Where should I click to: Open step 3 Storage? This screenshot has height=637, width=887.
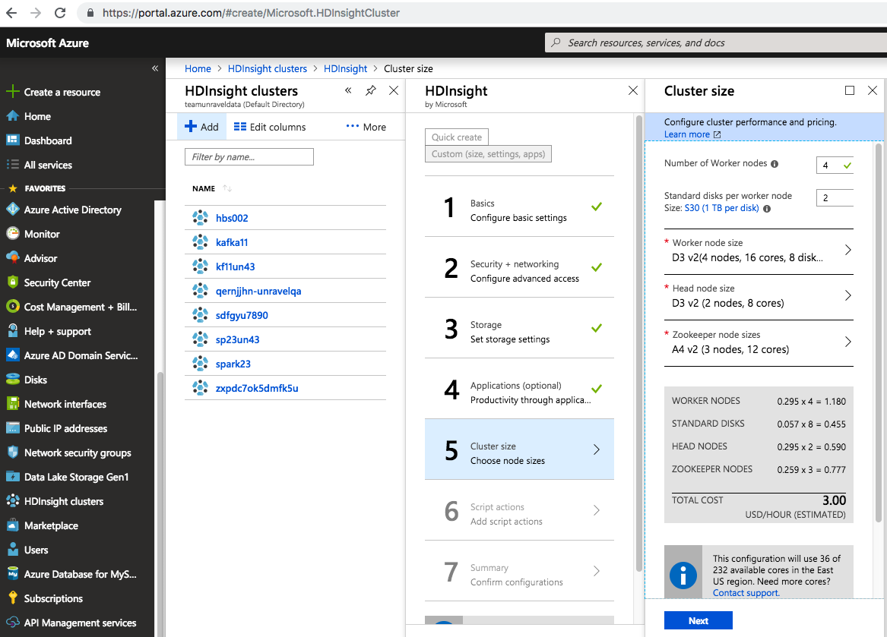[x=519, y=328]
